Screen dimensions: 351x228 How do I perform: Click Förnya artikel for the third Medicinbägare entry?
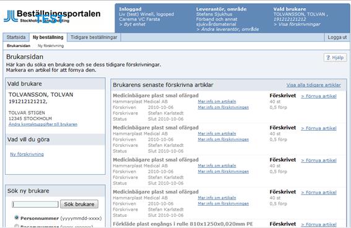click(319, 160)
